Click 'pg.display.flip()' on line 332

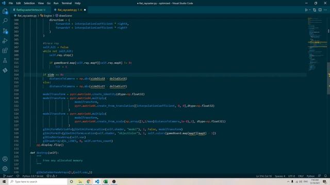point(50,145)
